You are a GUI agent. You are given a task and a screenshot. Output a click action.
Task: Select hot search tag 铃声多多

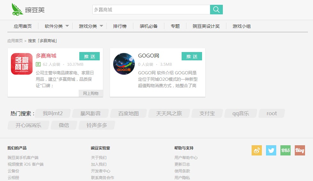click(97, 125)
